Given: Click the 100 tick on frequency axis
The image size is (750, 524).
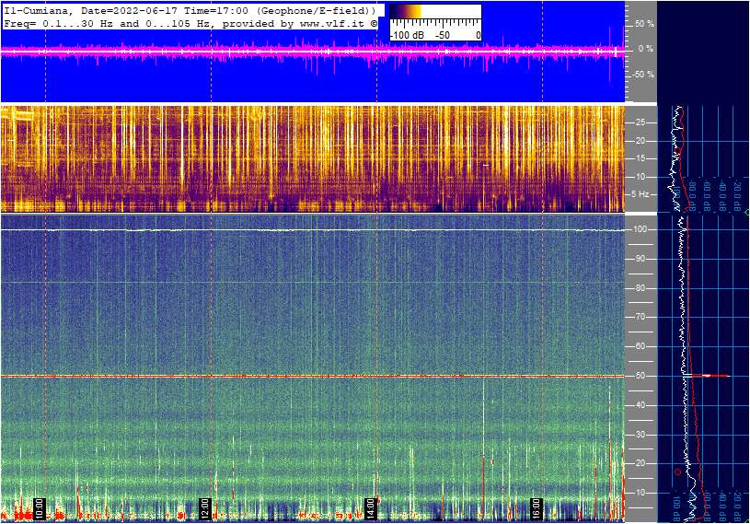Looking at the screenshot, I should click(x=638, y=229).
